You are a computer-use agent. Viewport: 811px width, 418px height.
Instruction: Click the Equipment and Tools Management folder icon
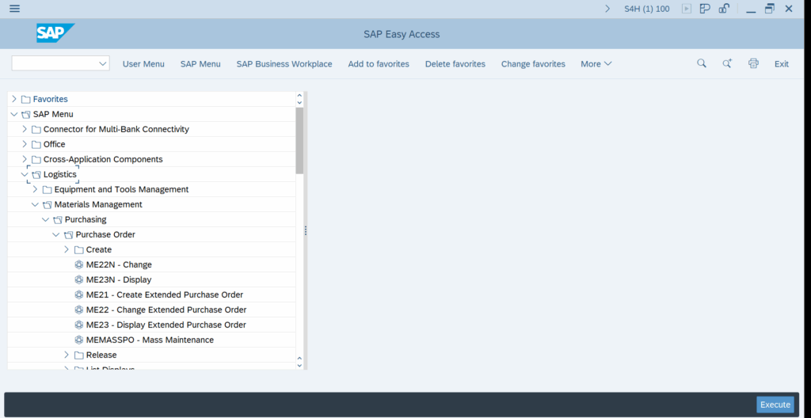[x=47, y=189]
